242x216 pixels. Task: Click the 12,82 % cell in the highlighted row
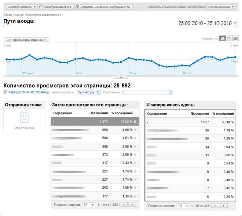[126, 122]
